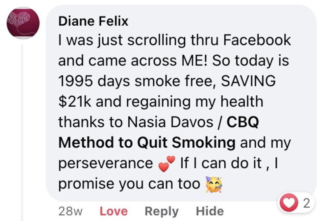Hide this comment

(210, 211)
